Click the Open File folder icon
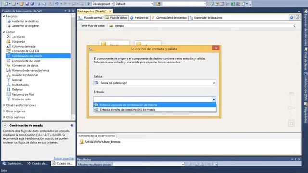Viewport: 308px width, 173px height. pos(22,4)
